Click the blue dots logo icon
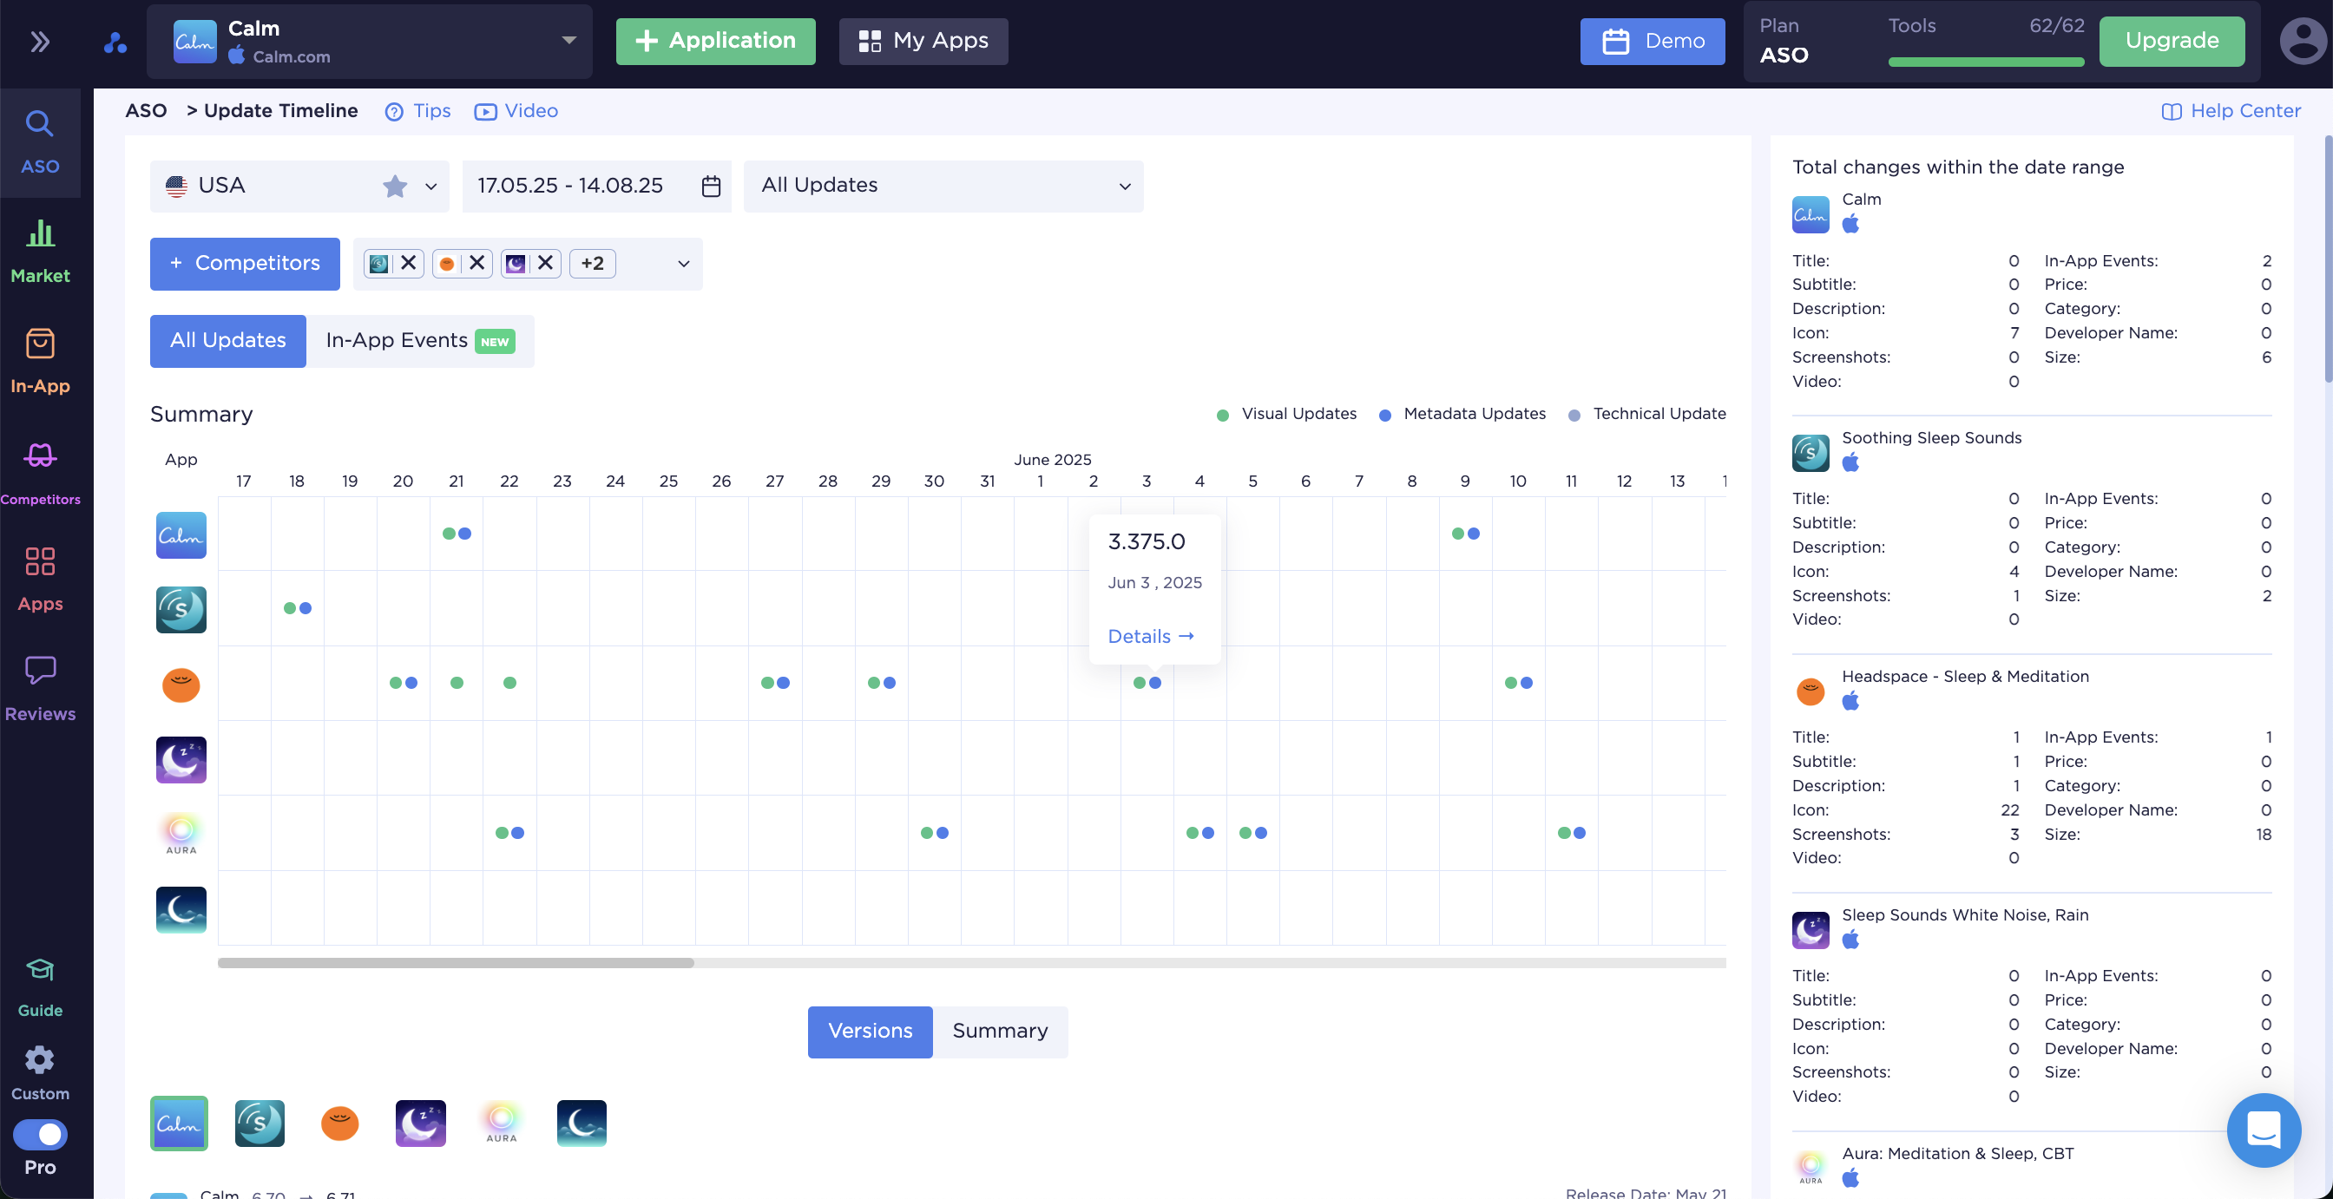 (115, 42)
